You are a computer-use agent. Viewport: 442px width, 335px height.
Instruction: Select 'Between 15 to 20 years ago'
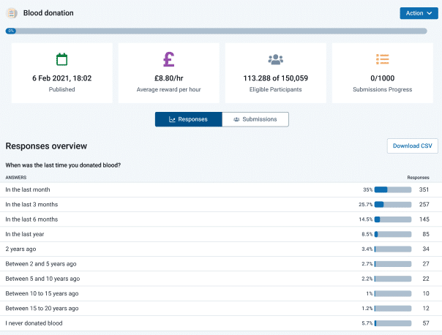coord(221,309)
